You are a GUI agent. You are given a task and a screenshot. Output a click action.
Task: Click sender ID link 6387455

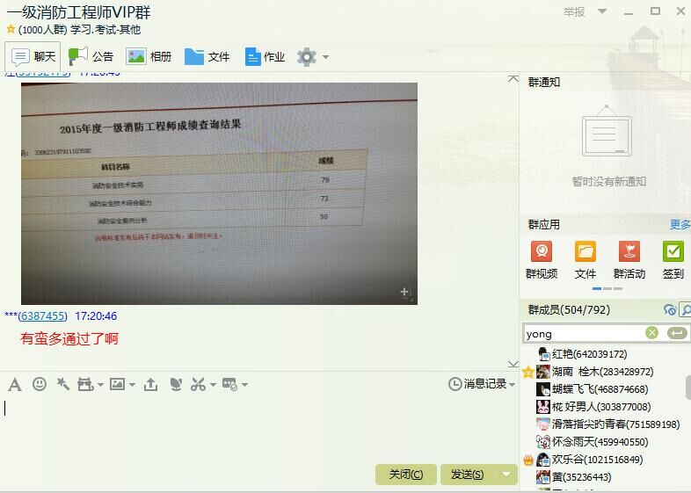[x=43, y=315]
